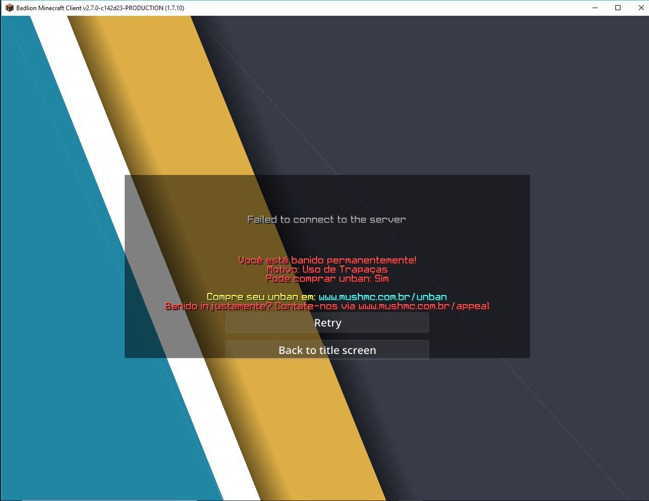The image size is (649, 501).
Task: Click 'Você está banido permanentemente!' message
Action: pyautogui.click(x=327, y=260)
